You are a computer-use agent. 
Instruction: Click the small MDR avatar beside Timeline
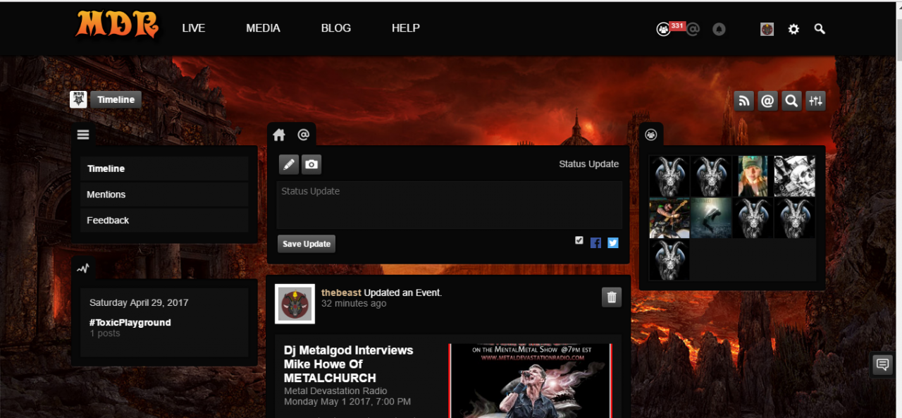[78, 99]
